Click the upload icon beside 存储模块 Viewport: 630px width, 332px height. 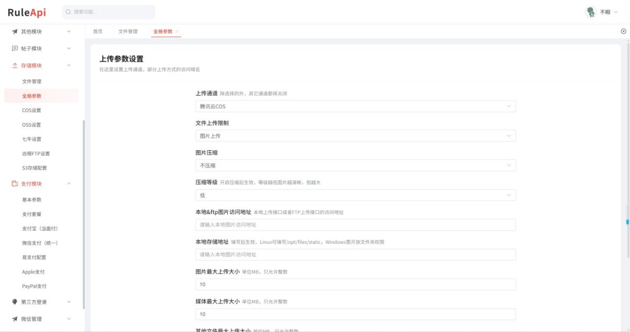coord(15,66)
